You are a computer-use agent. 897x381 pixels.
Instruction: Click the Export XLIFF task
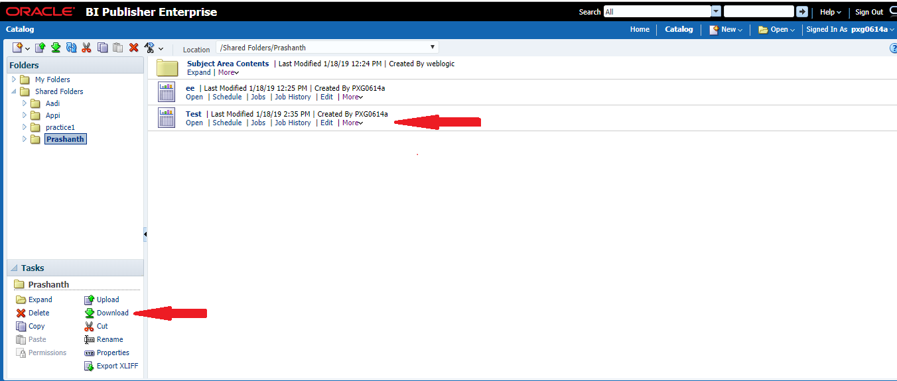tap(111, 366)
